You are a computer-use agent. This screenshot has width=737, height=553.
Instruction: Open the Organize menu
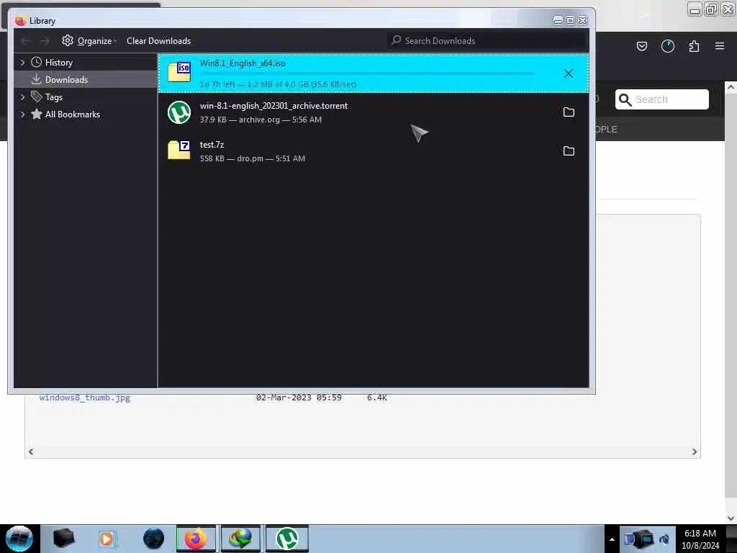point(89,41)
